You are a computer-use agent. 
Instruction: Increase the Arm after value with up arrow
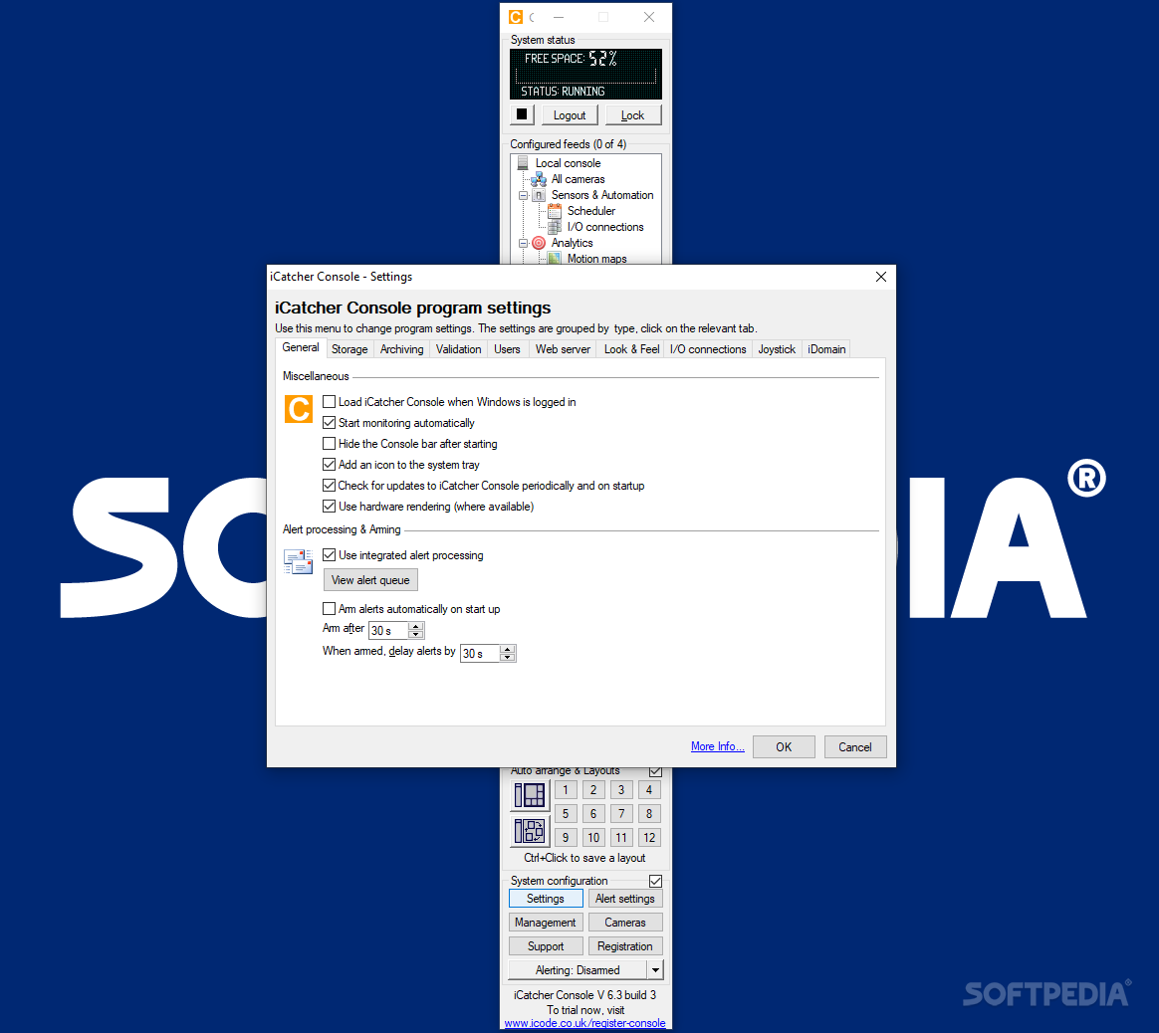[x=416, y=627]
